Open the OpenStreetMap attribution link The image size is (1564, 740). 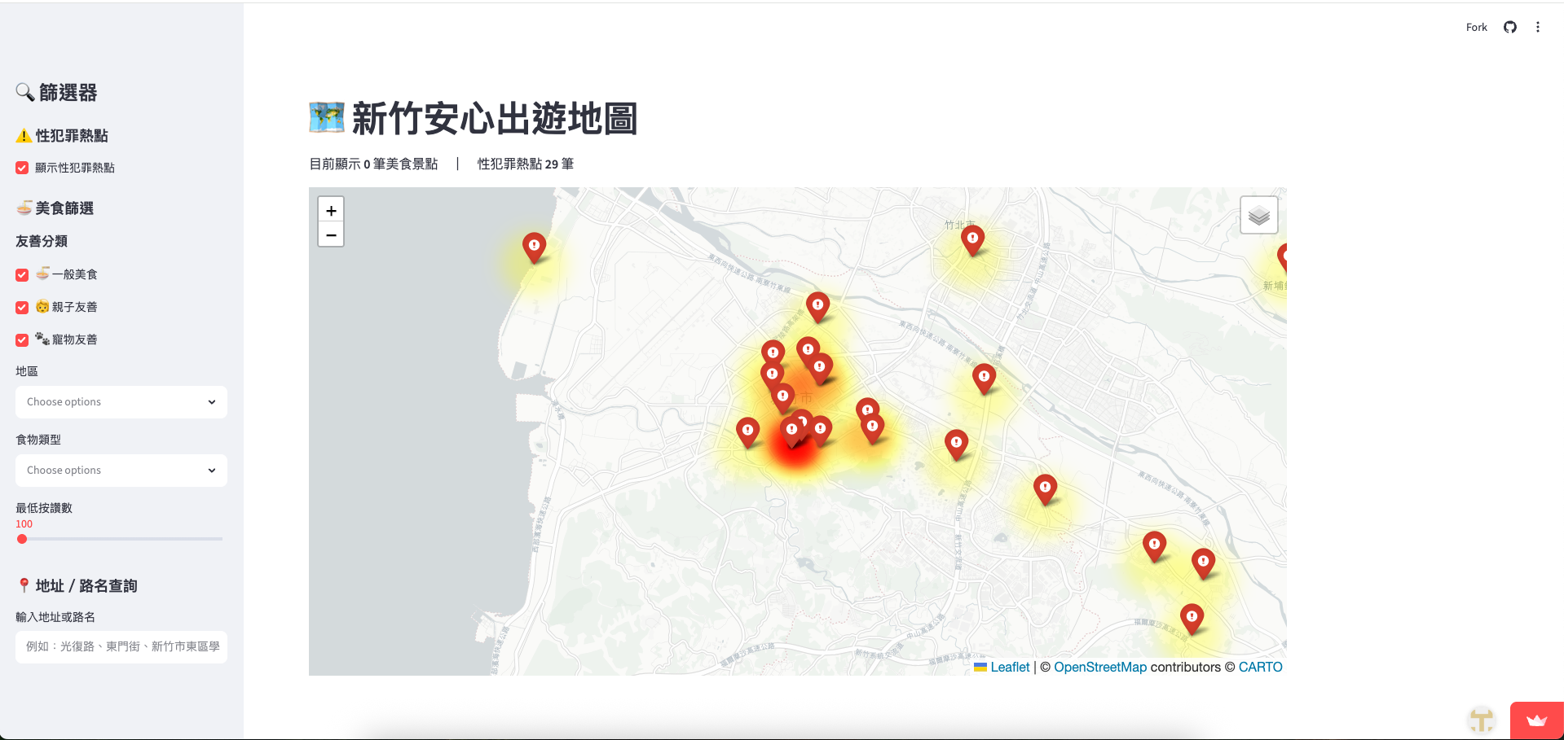(x=1100, y=667)
